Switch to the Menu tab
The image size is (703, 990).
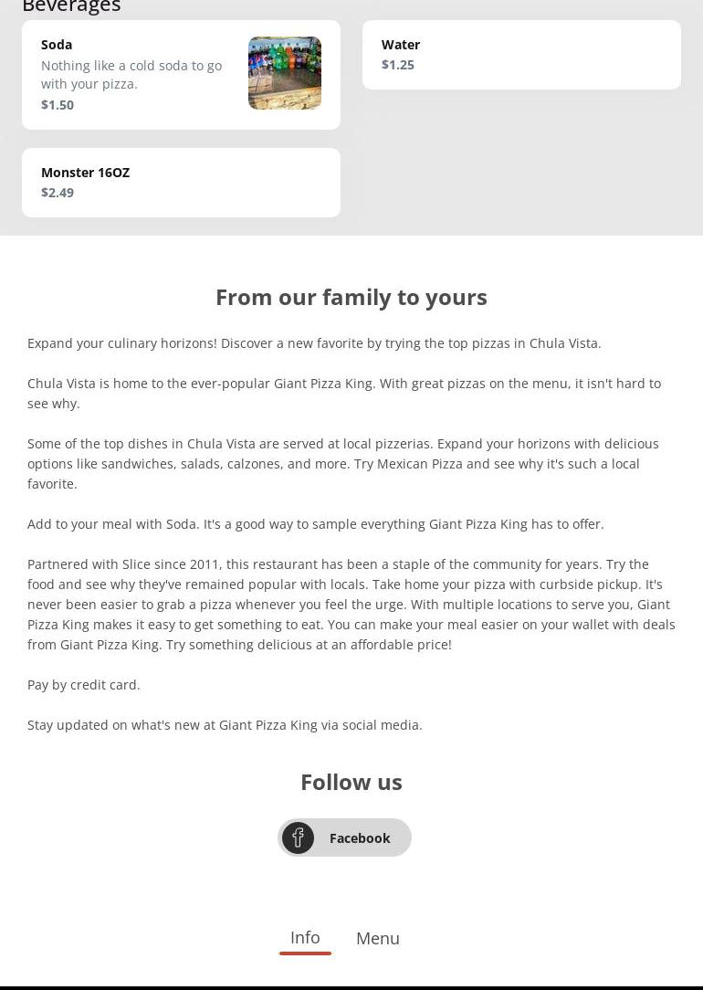377,938
